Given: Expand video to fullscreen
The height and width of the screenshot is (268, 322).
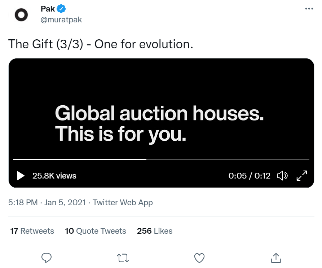Looking at the screenshot, I should click(301, 176).
